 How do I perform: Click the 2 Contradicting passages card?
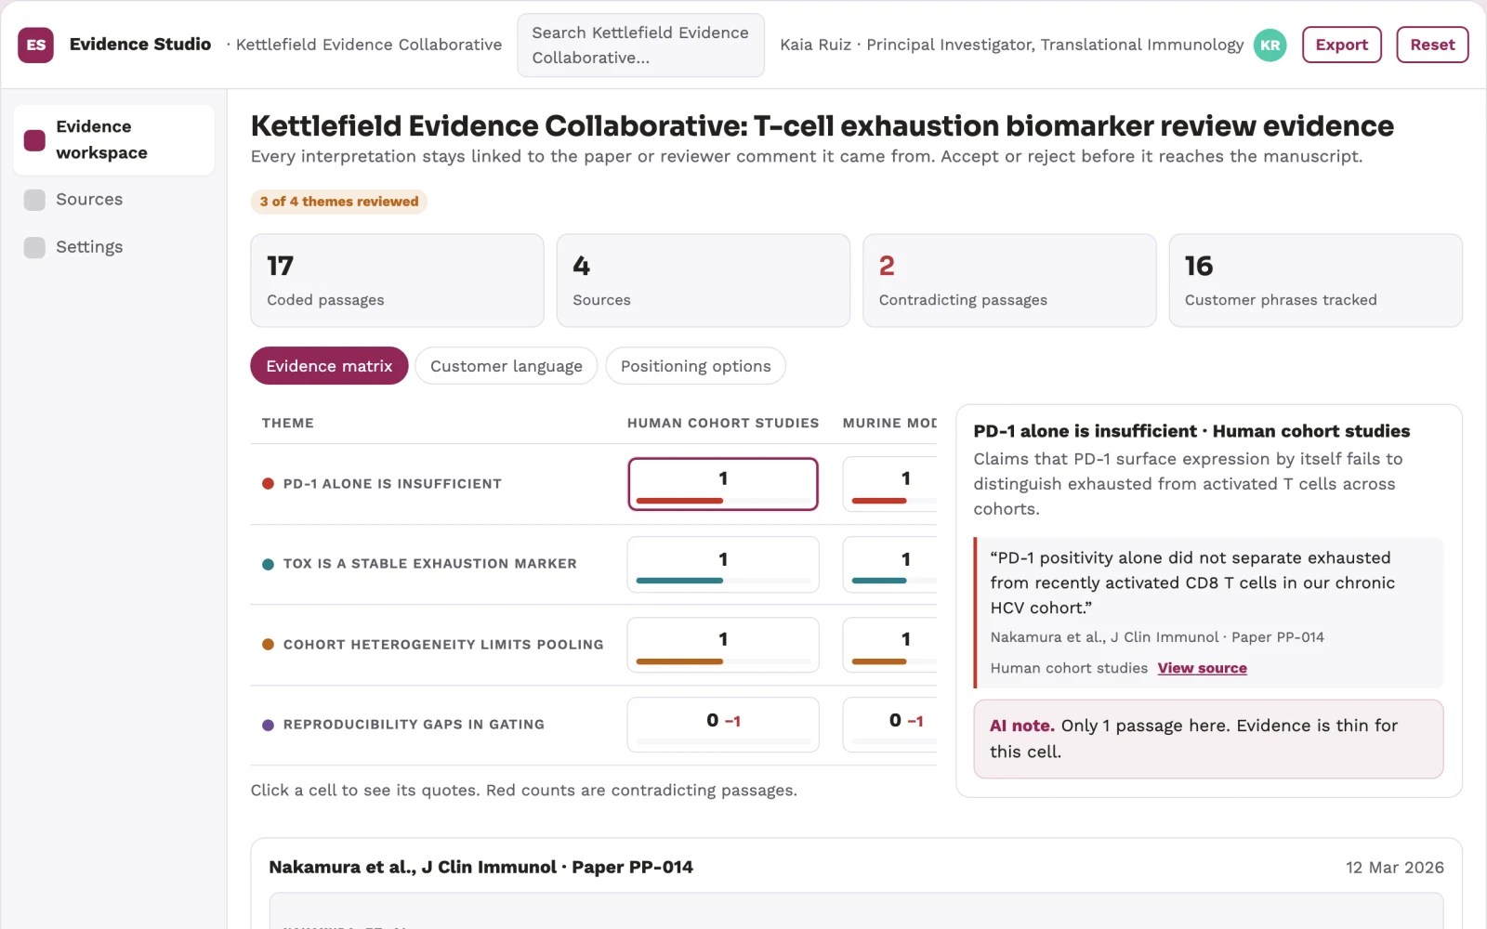tap(1009, 281)
